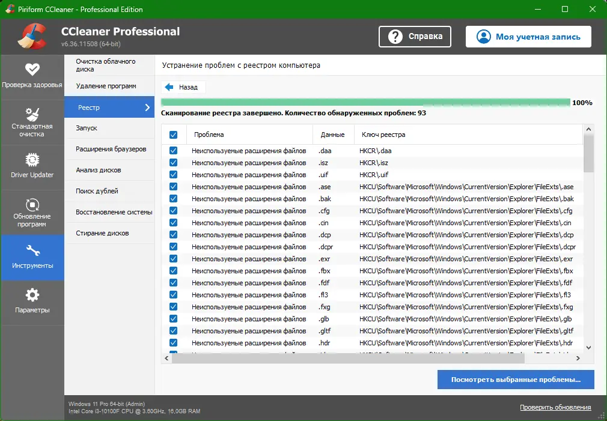Select the .dcpr data cell
Image resolution: width=607 pixels, height=421 pixels.
pos(326,246)
